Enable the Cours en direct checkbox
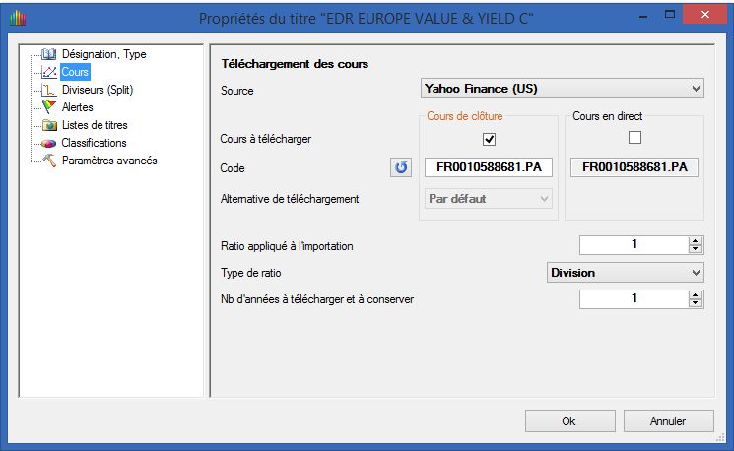 pyautogui.click(x=634, y=138)
